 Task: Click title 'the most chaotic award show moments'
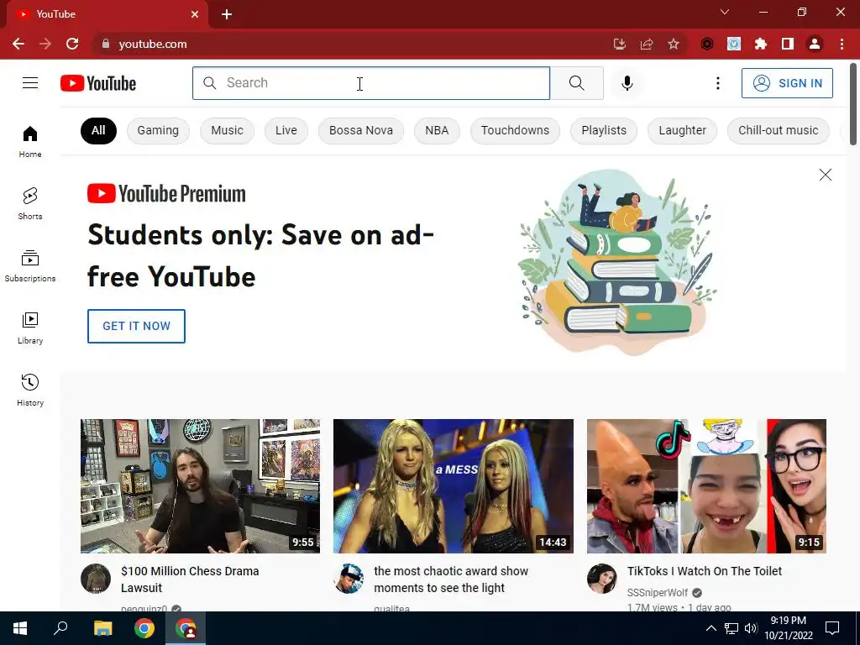[x=451, y=579]
